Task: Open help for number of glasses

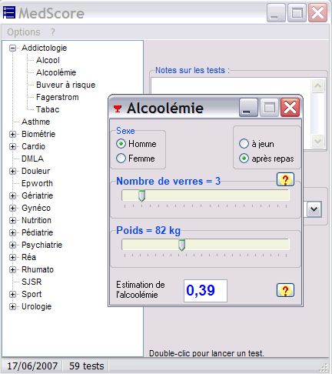Action: [285, 179]
